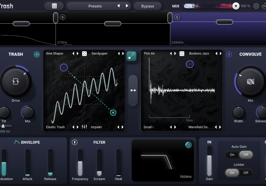Viewport: 266px width, 186px height.
Task: Turn Auto Gain On
Action: 232,155
